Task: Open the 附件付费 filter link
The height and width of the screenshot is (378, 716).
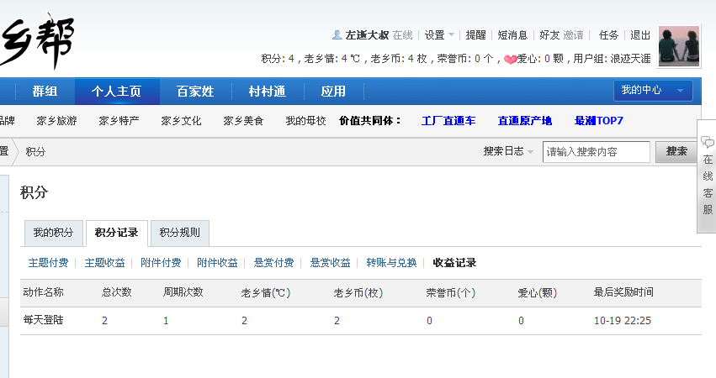Action: coord(161,263)
